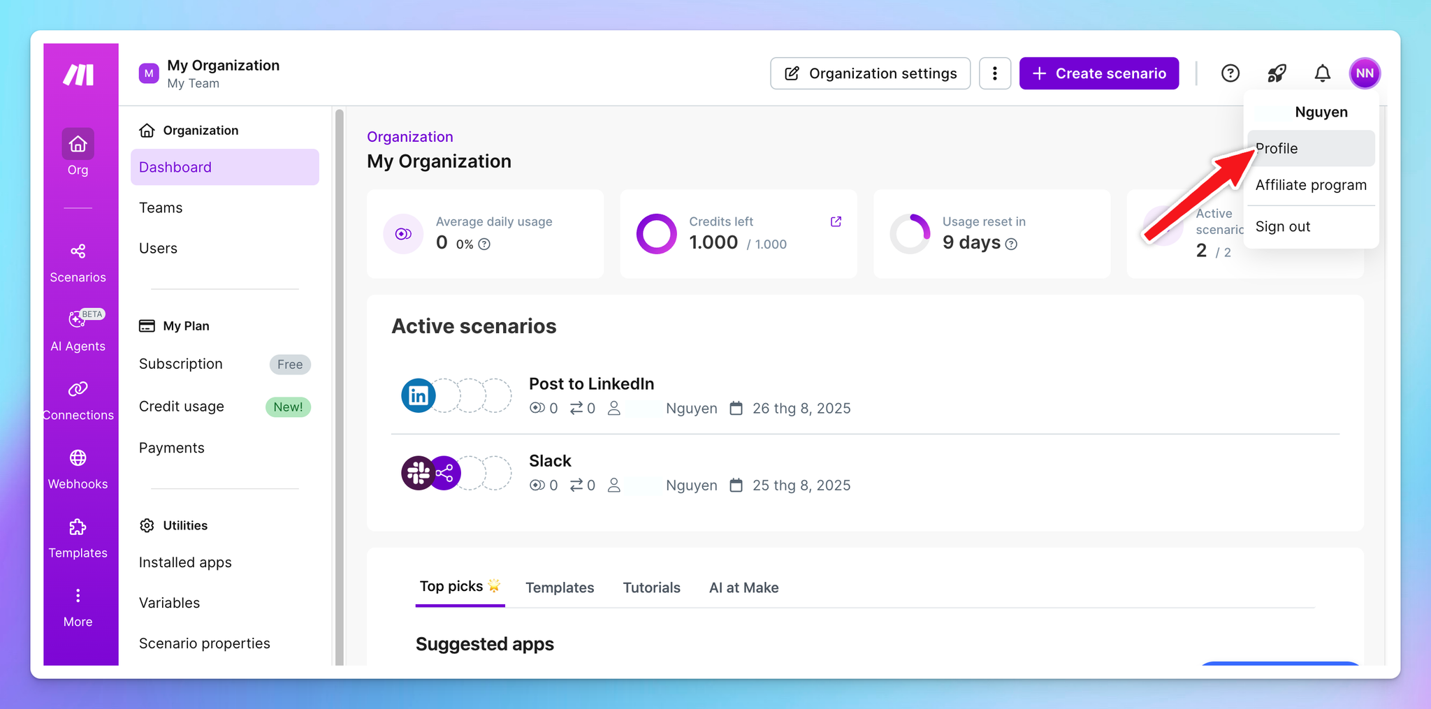Click the Usage reset progress ring
The height and width of the screenshot is (709, 1431).
tap(910, 234)
